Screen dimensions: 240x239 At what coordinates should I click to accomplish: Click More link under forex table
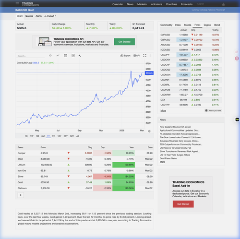(x=163, y=110)
